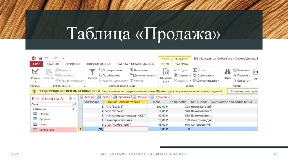Toggle the Фильтр apply button
Viewport: 288px width, 161px height.
point(137,81)
